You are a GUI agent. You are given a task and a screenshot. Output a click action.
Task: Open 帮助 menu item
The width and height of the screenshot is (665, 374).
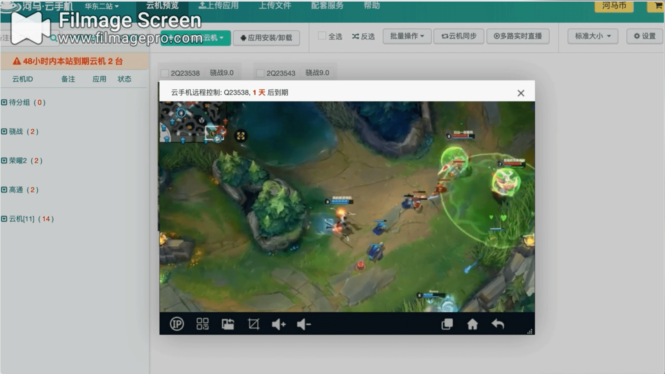(372, 5)
